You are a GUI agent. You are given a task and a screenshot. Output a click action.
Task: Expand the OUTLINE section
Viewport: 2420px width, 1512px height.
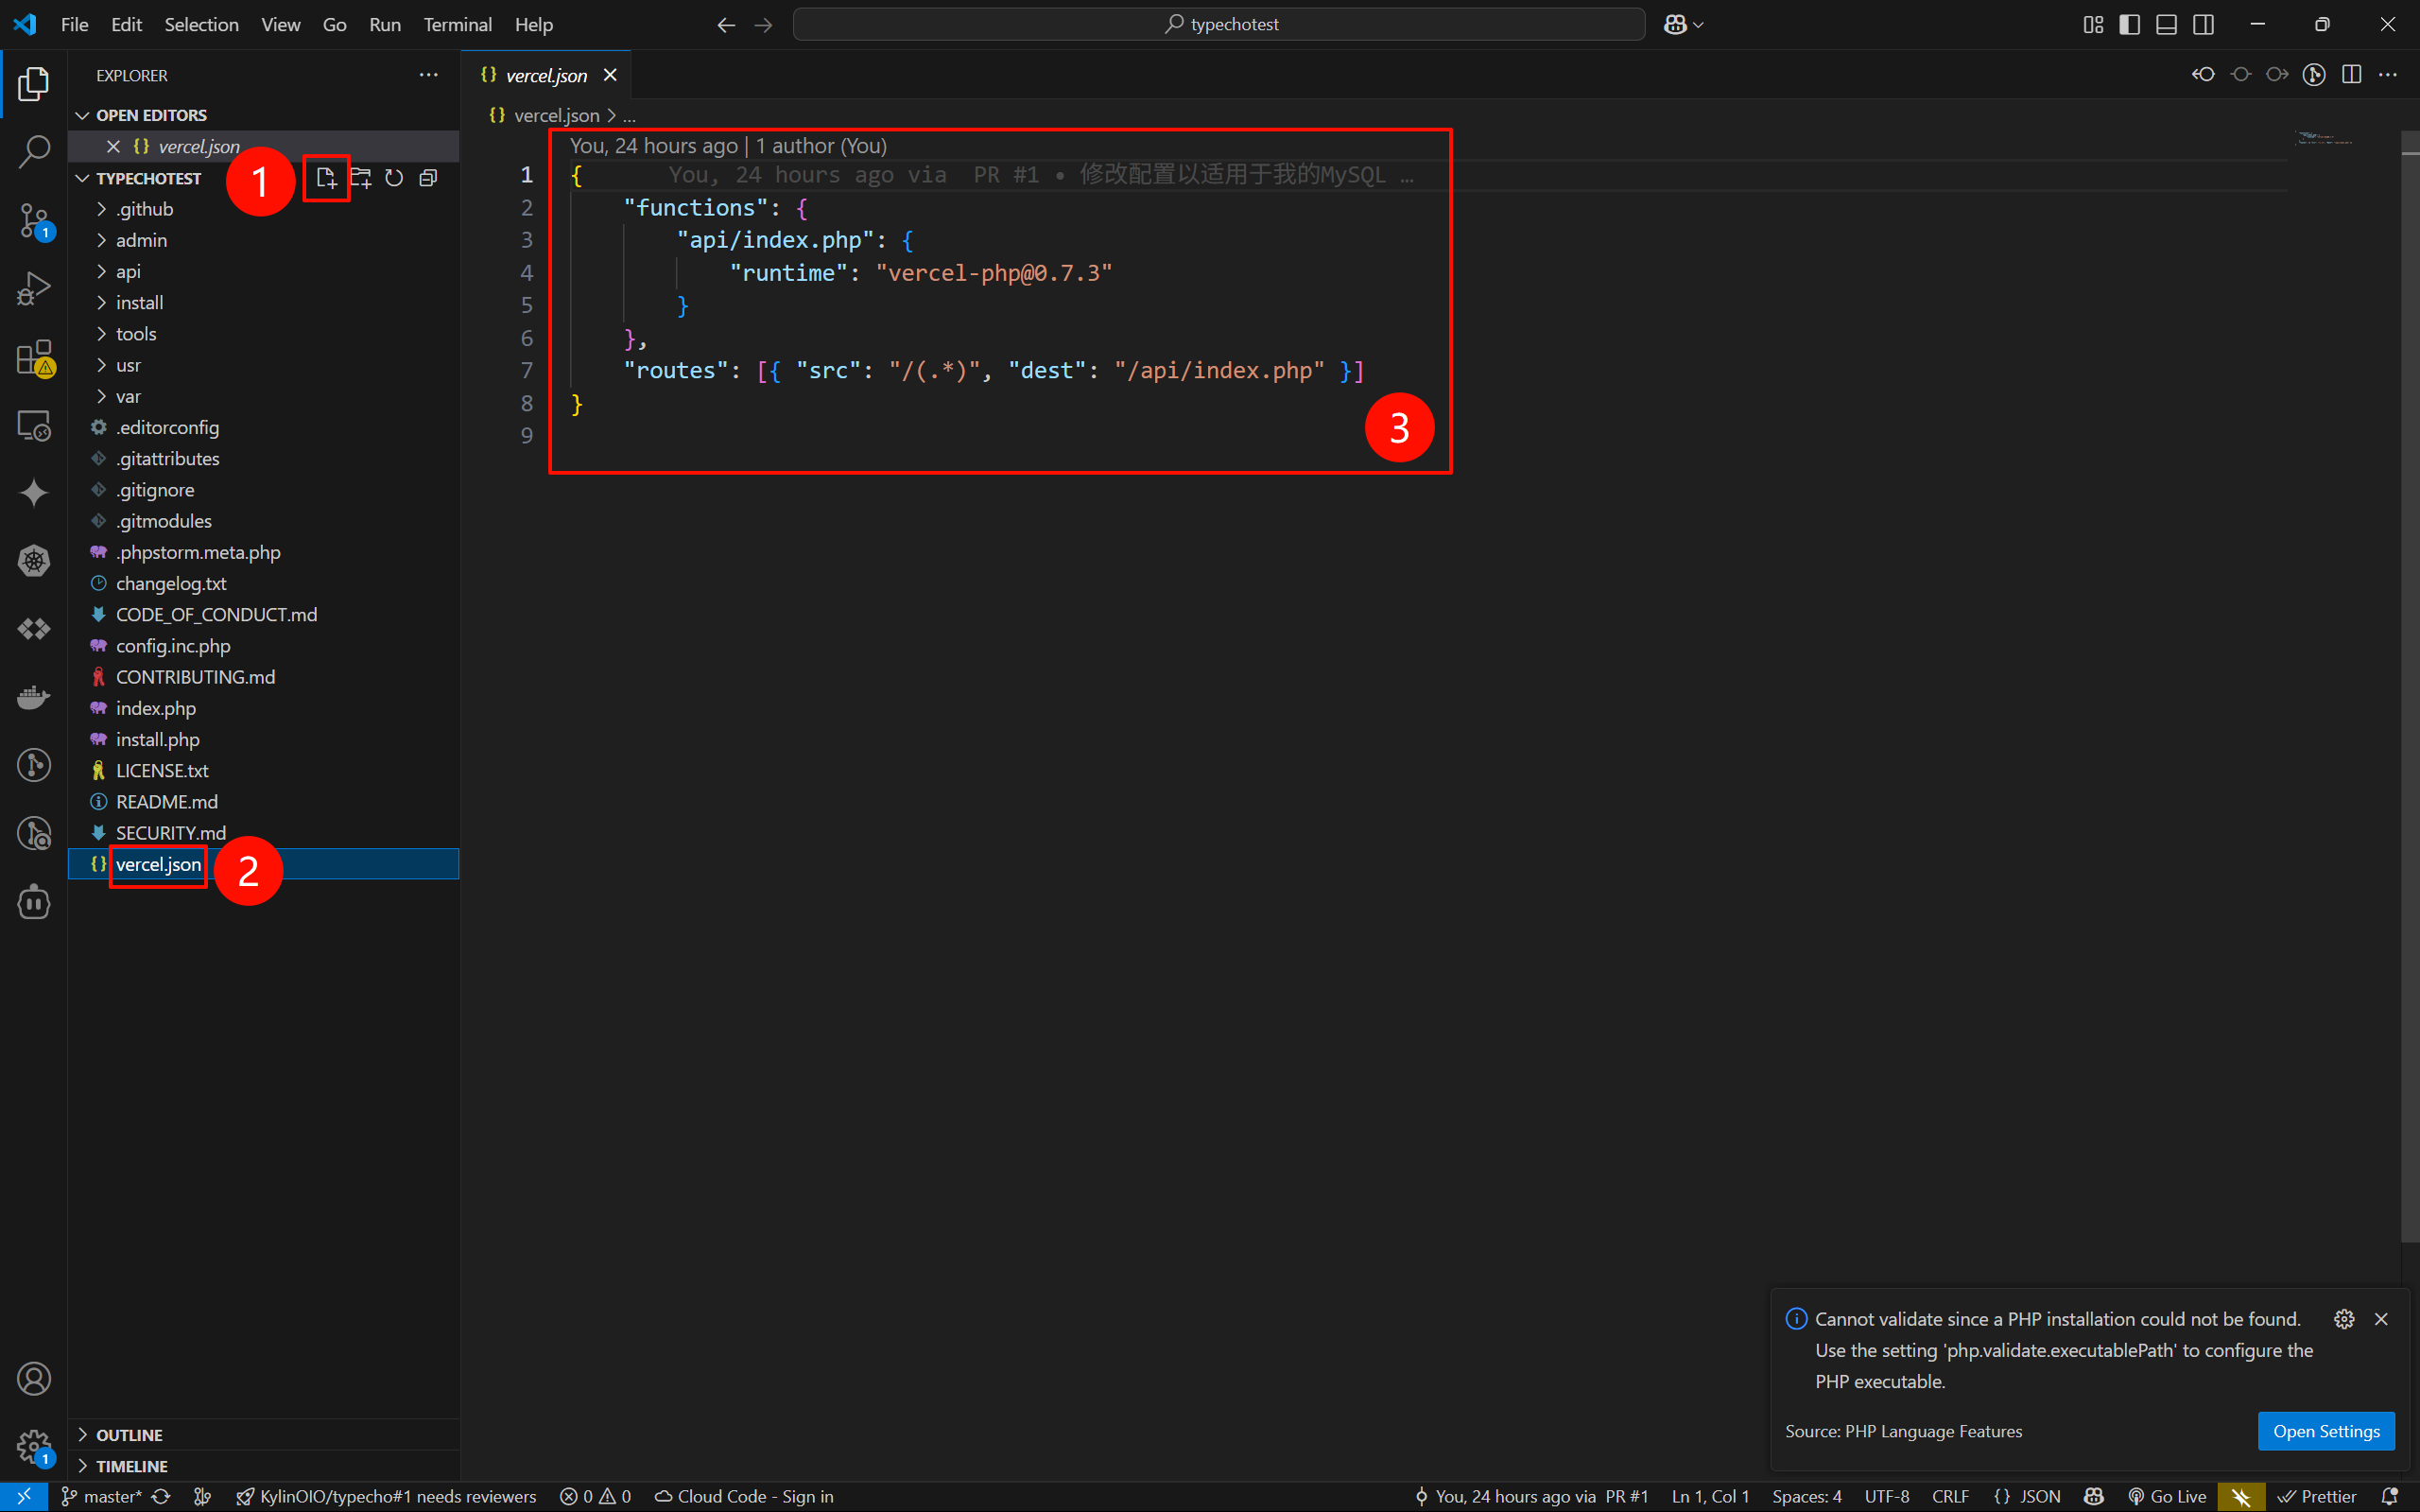click(x=129, y=1434)
